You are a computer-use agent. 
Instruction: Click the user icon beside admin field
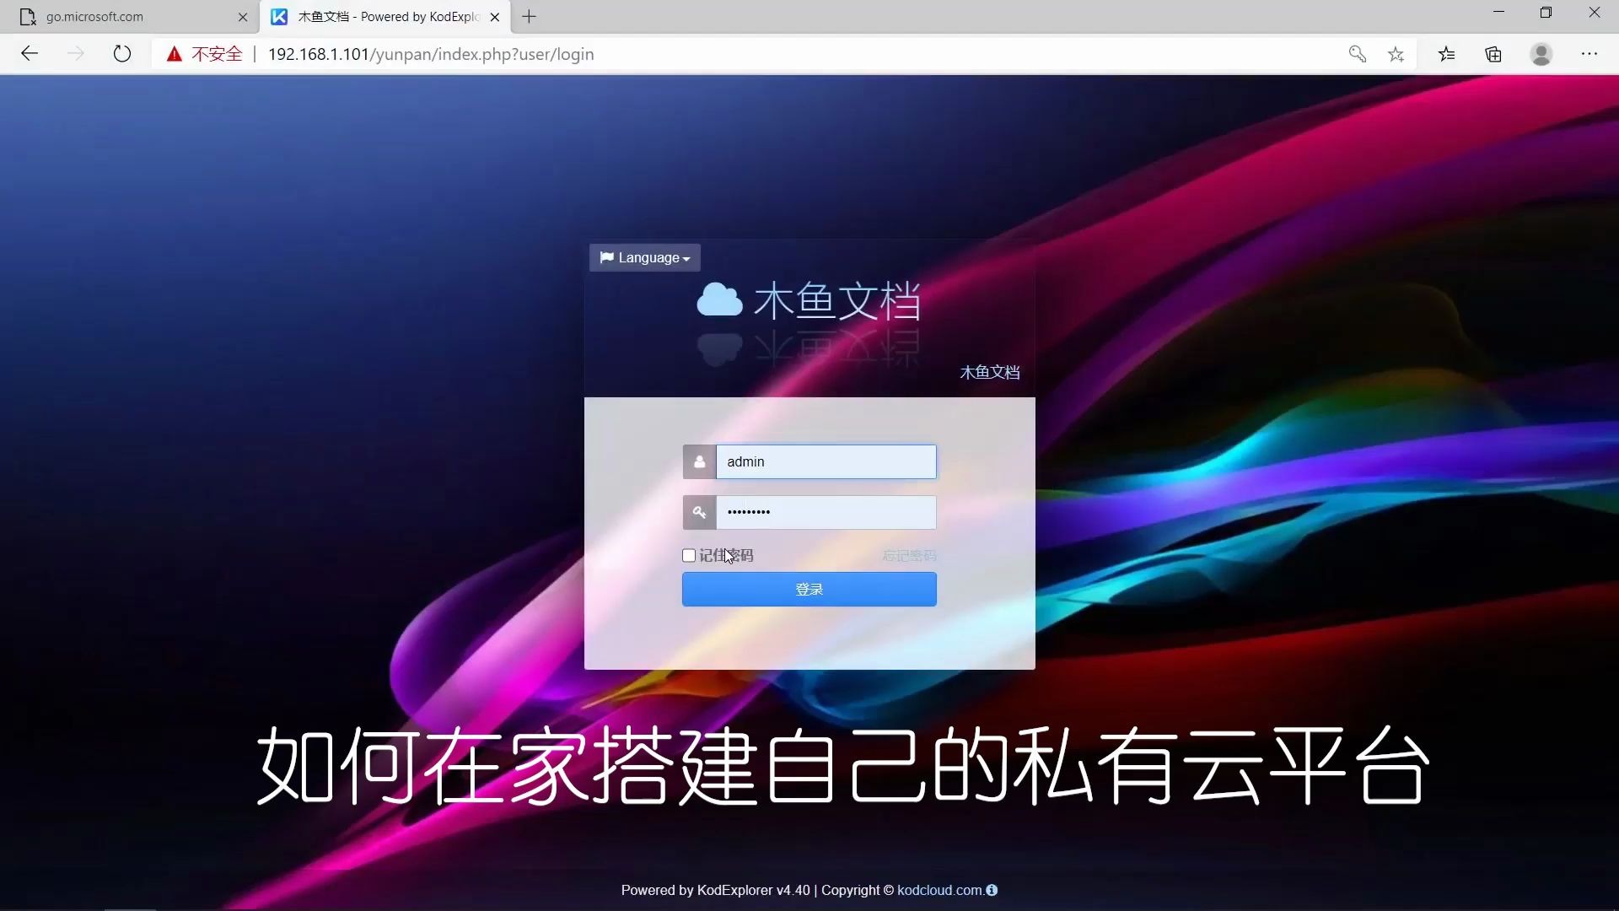click(x=699, y=462)
